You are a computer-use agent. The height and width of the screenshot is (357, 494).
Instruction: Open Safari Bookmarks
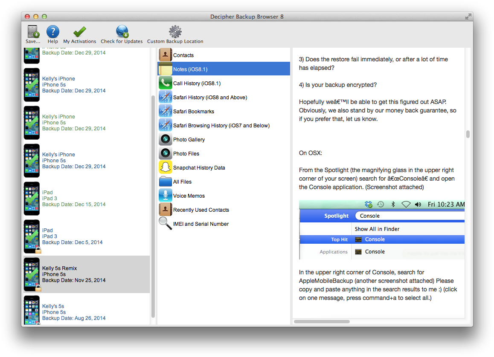pyautogui.click(x=194, y=111)
